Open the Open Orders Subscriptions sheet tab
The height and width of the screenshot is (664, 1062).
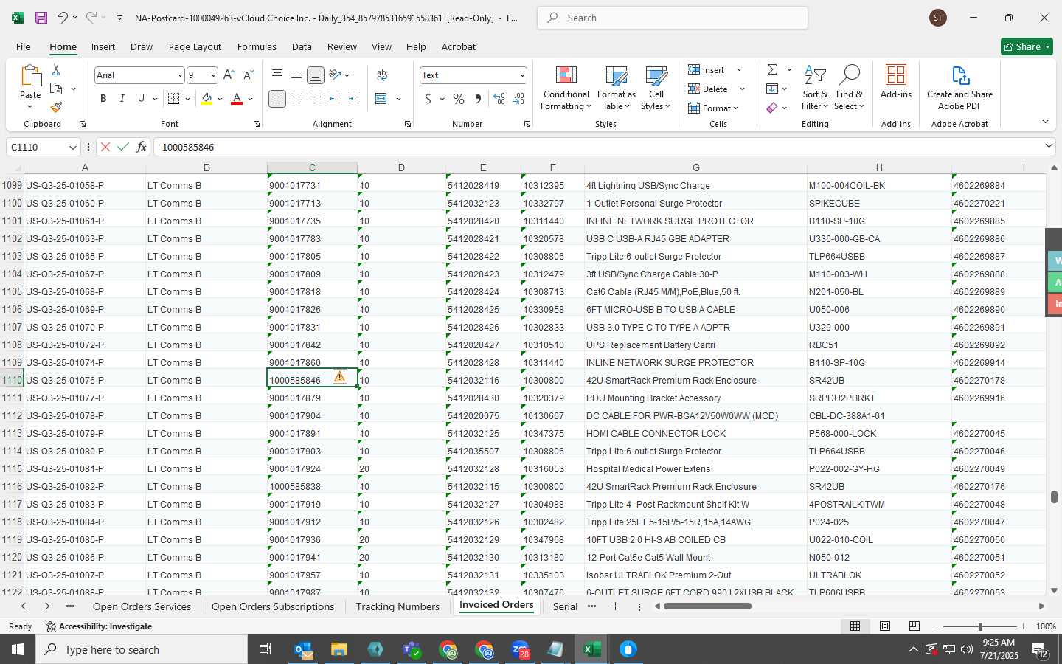[x=273, y=606]
